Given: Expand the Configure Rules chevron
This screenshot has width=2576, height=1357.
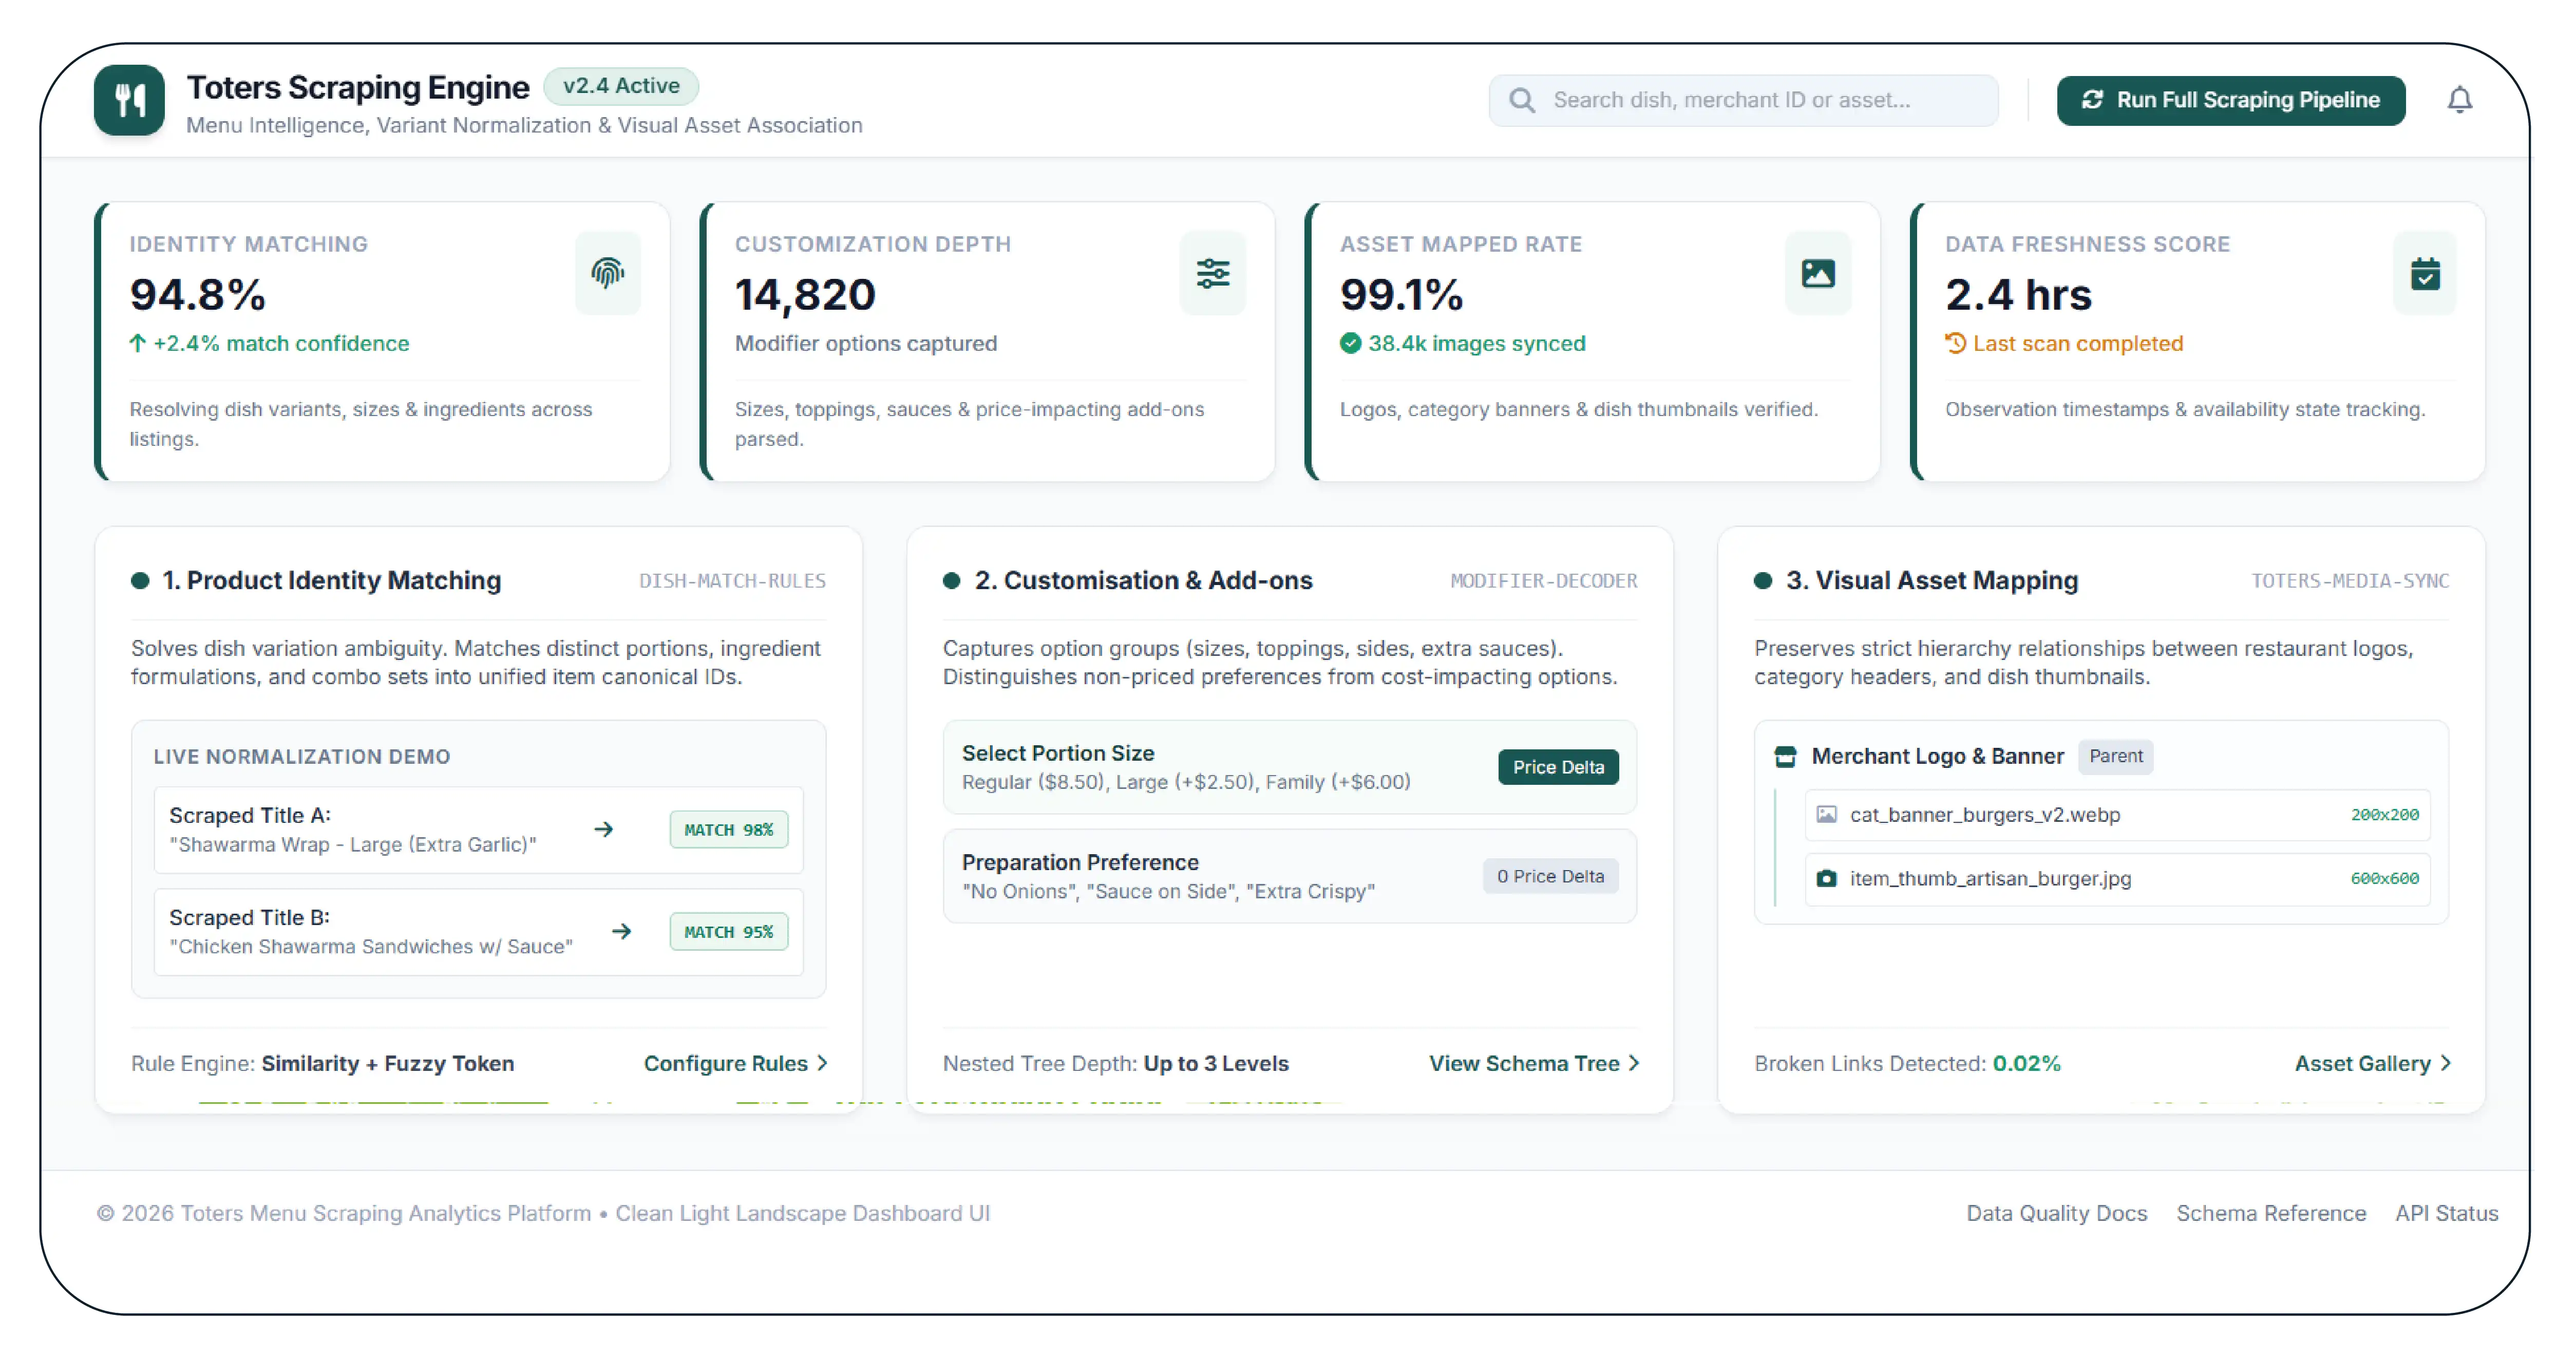Looking at the screenshot, I should [822, 1063].
